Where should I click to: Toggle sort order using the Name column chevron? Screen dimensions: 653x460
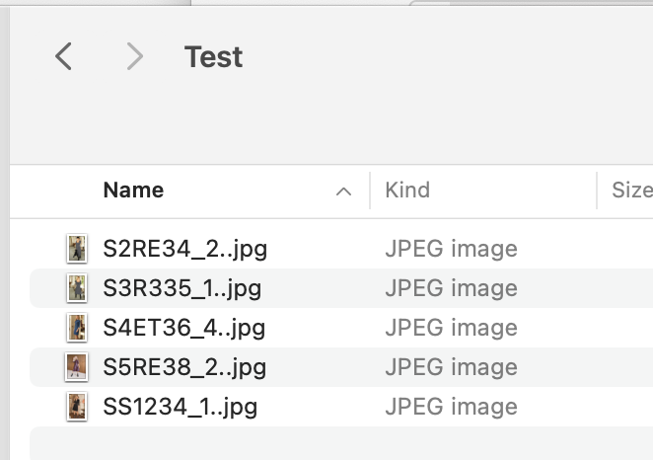pos(343,192)
